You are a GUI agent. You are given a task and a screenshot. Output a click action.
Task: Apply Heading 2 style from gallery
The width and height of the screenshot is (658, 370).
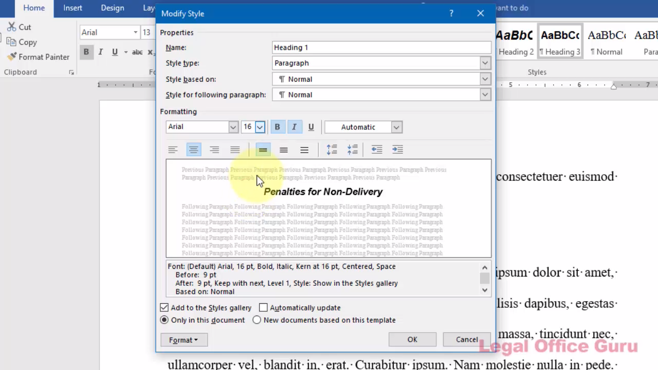click(x=516, y=42)
